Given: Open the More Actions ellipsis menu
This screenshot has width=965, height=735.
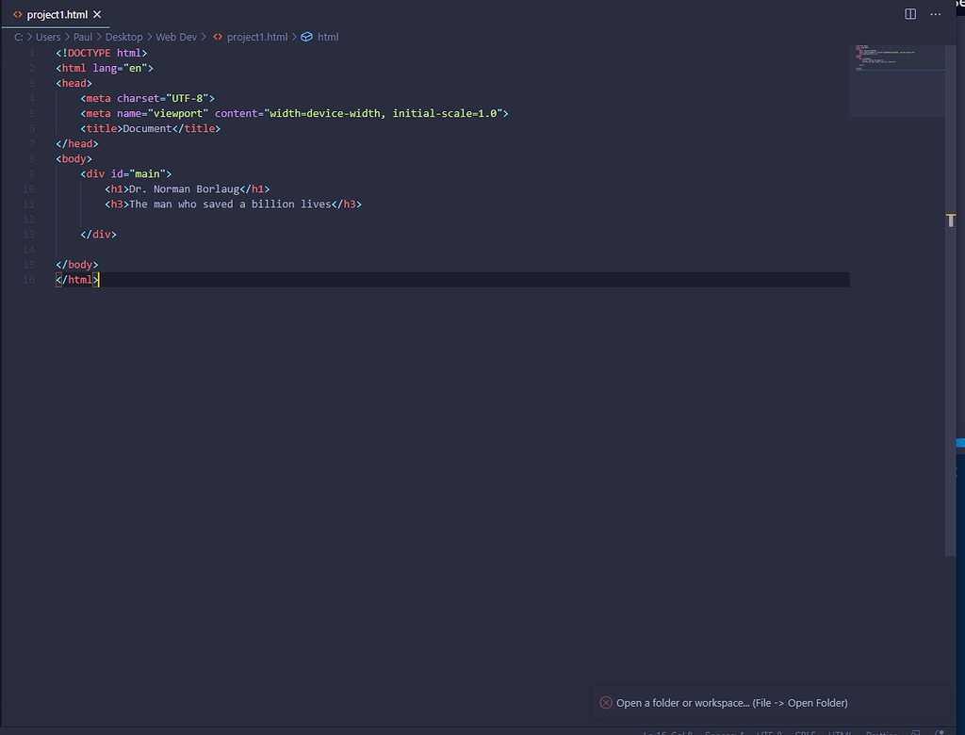Looking at the screenshot, I should point(936,13).
